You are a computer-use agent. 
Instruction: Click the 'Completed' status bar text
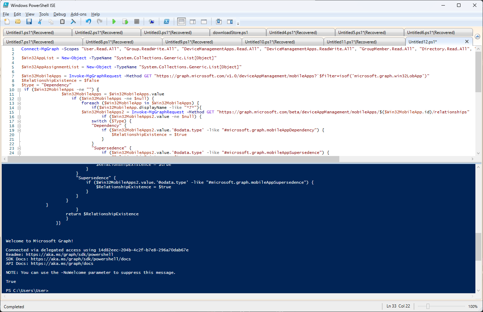coord(14,307)
